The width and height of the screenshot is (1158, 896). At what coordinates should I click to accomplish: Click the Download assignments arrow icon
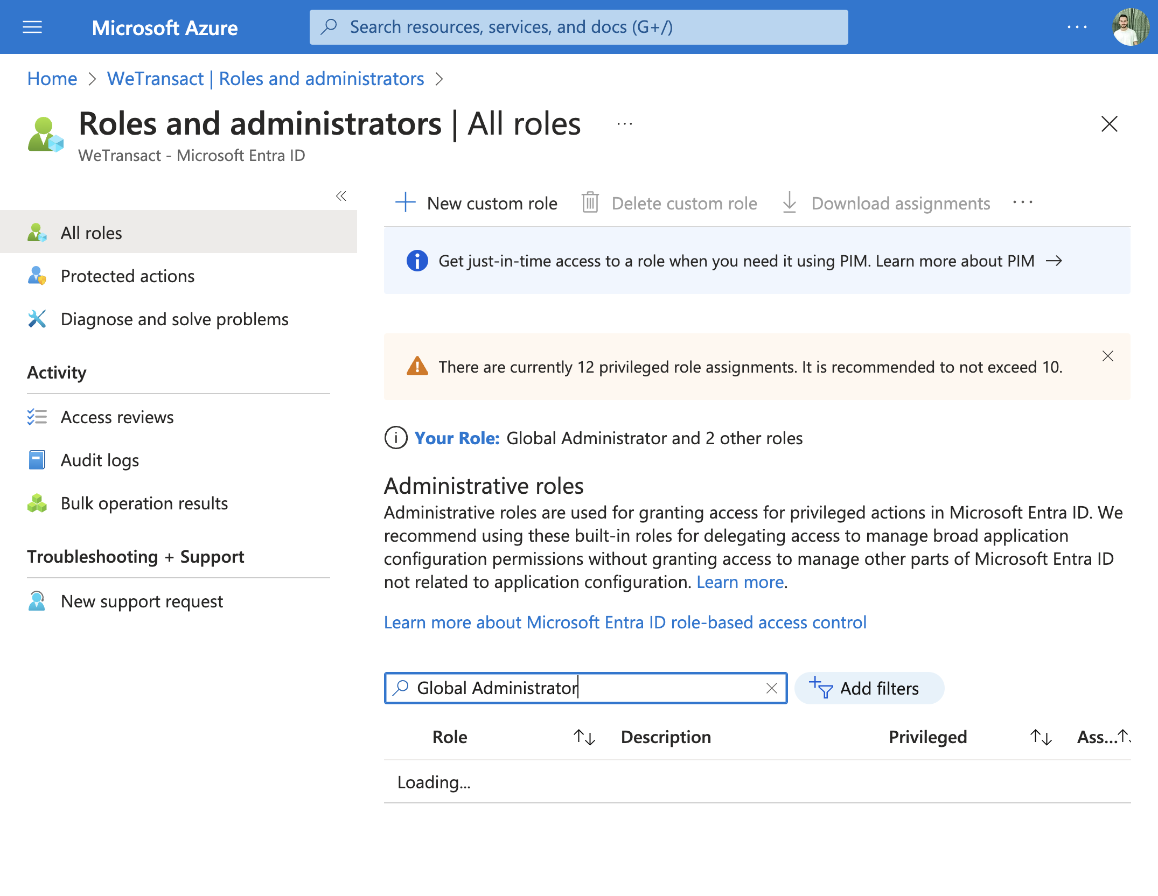pyautogui.click(x=790, y=203)
